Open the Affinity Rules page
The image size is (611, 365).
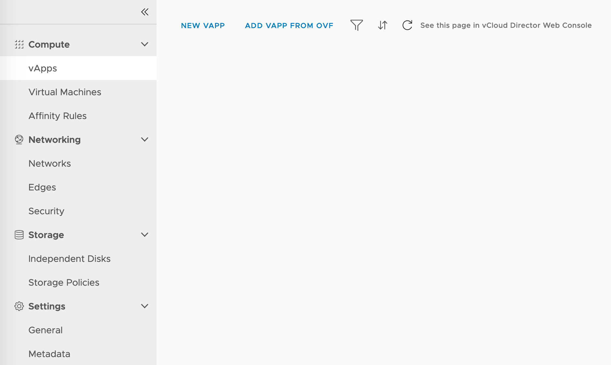(57, 116)
